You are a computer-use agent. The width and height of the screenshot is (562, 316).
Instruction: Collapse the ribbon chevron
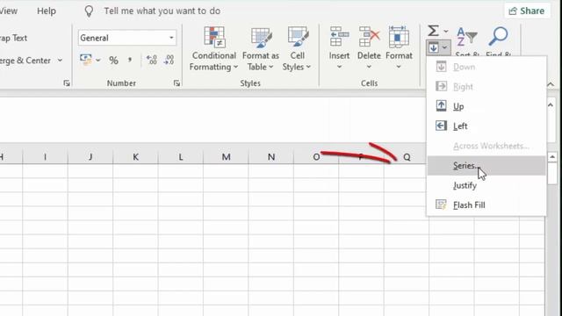[551, 84]
